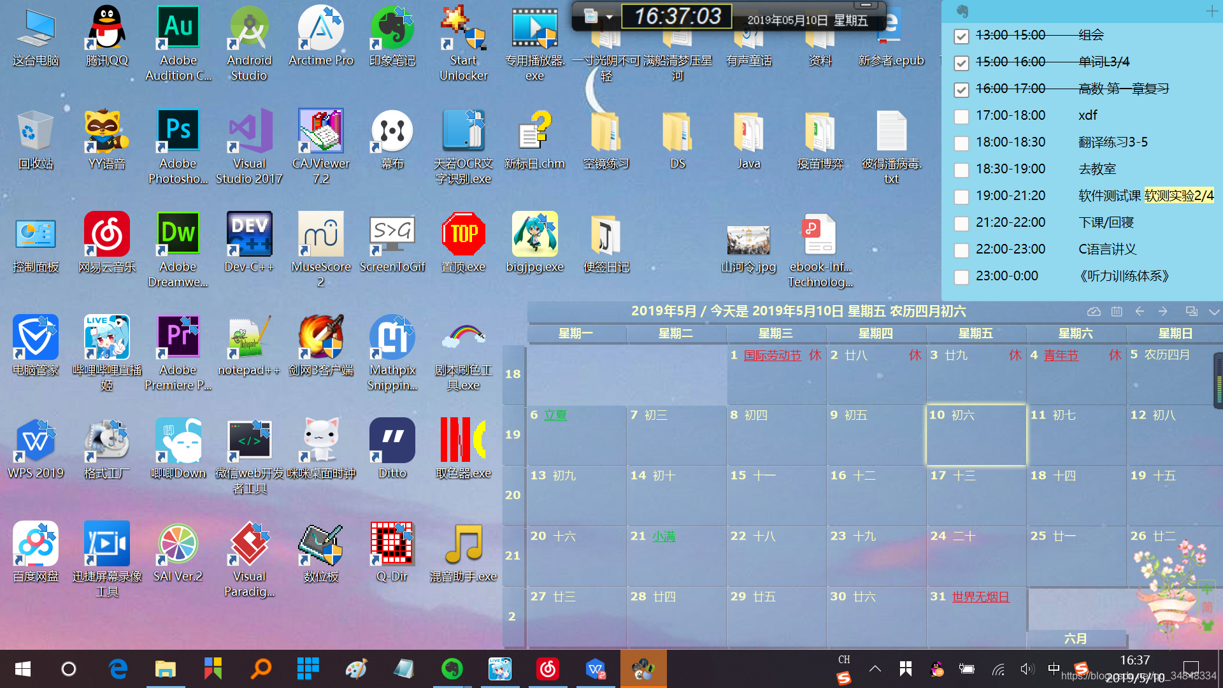
Task: Uncheck the 13:00-15:00 组会 task
Action: click(961, 36)
